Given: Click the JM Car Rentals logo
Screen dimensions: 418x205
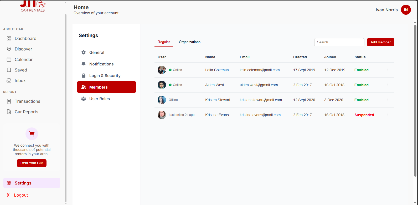Looking at the screenshot, I should click(x=33, y=6).
